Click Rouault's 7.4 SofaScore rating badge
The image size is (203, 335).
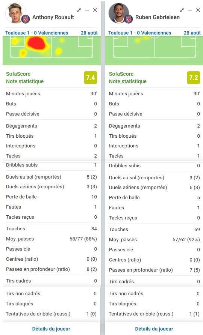(x=91, y=78)
